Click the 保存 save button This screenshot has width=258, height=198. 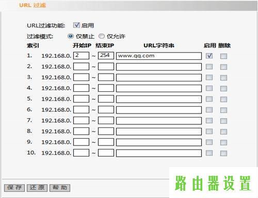click(x=14, y=188)
